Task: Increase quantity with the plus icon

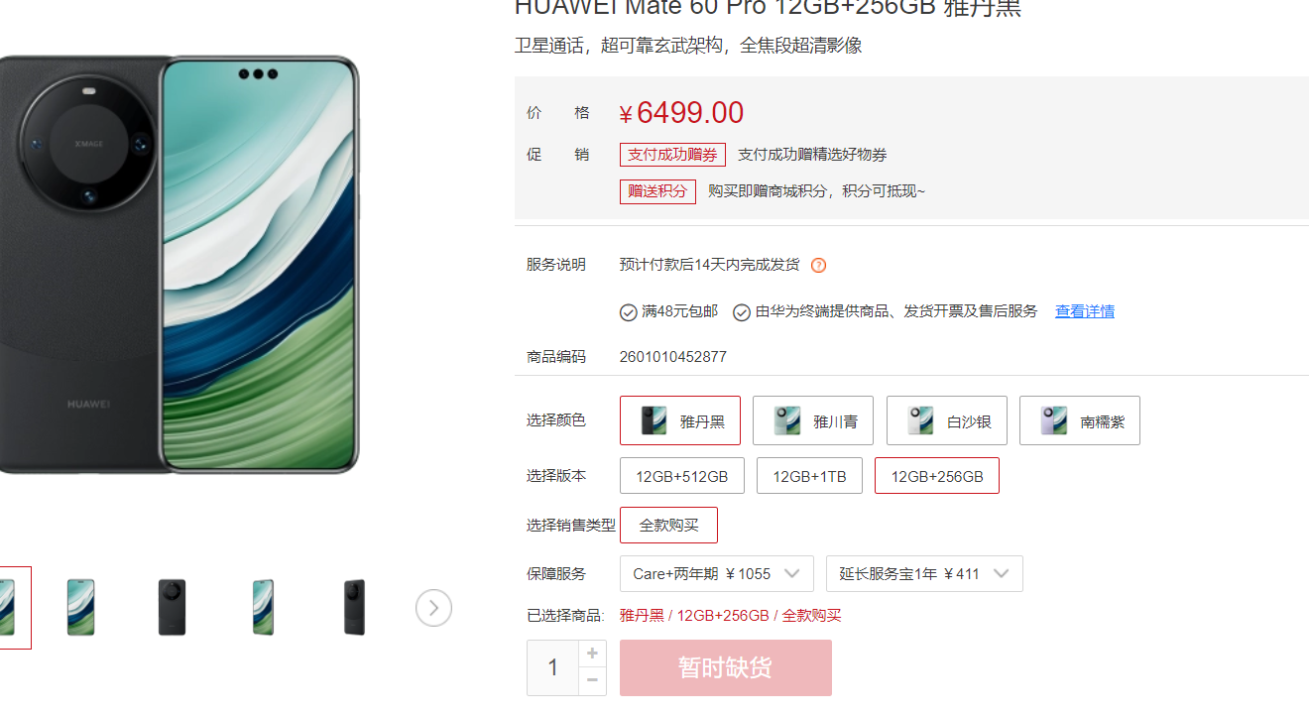Action: [x=592, y=654]
